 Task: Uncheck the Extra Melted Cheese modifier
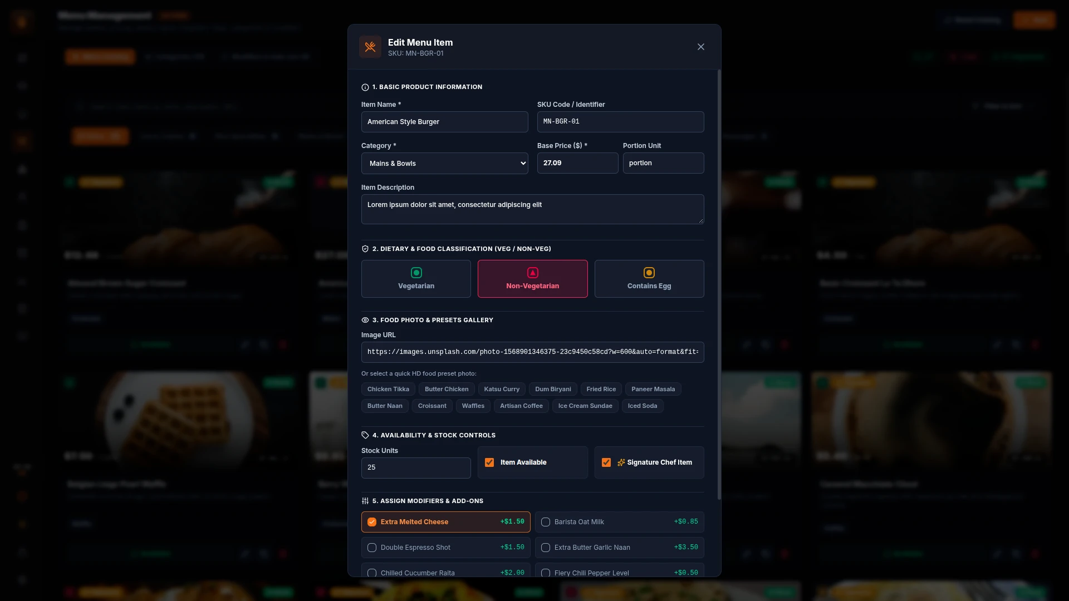[x=372, y=522]
